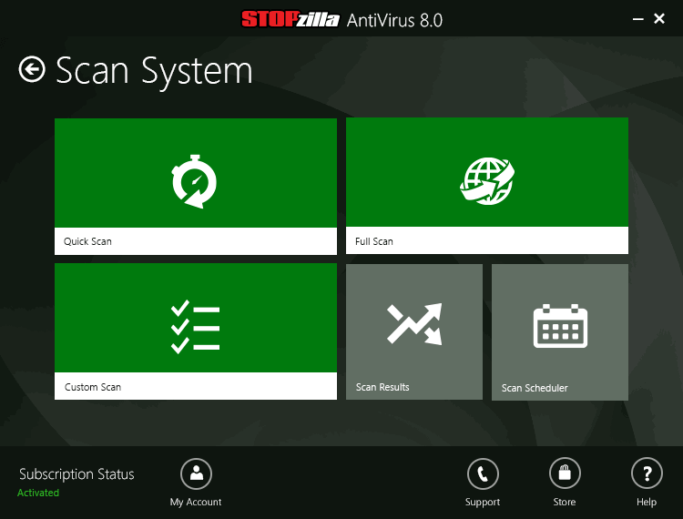Open Support phone icon
The image size is (683, 519).
point(483,473)
